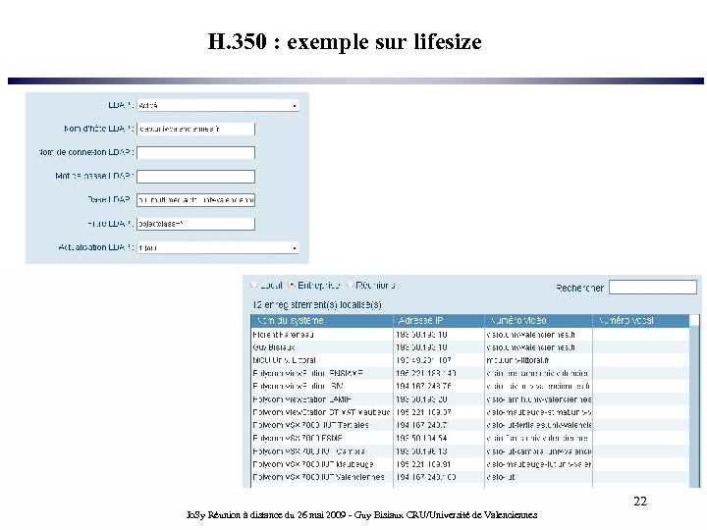Select the Guy Bisiaux entry
This screenshot has width=707, height=530.
click(469, 347)
